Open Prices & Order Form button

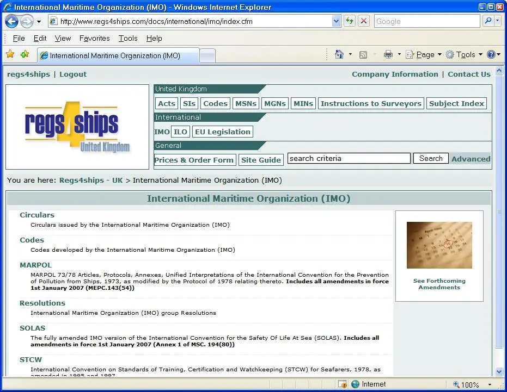coord(195,160)
